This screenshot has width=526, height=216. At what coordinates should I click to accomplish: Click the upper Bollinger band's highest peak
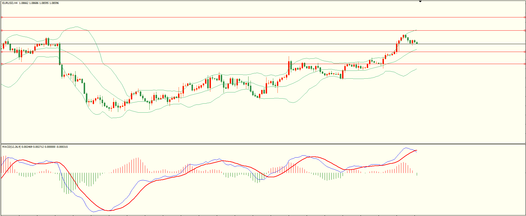pyautogui.click(x=76, y=27)
